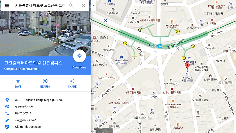Screen dimensions: 236x133
Task: Click the phone number 02-715-2111
Action: (x=23, y=113)
